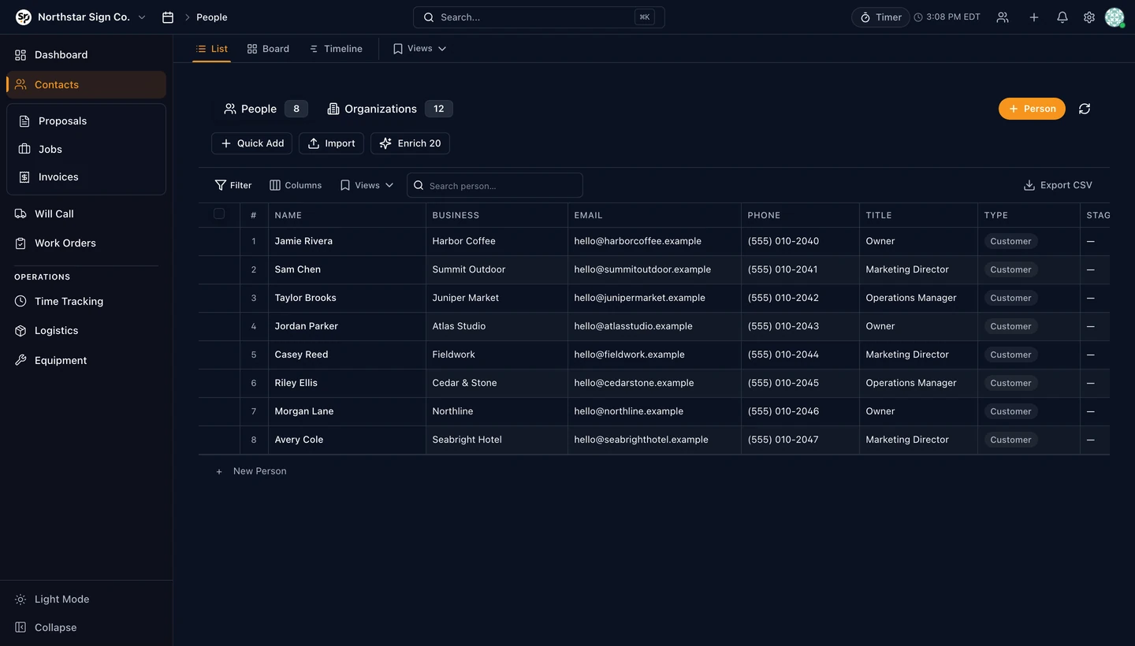The height and width of the screenshot is (646, 1135).
Task: Open Invoices in the sidebar
Action: point(87,176)
